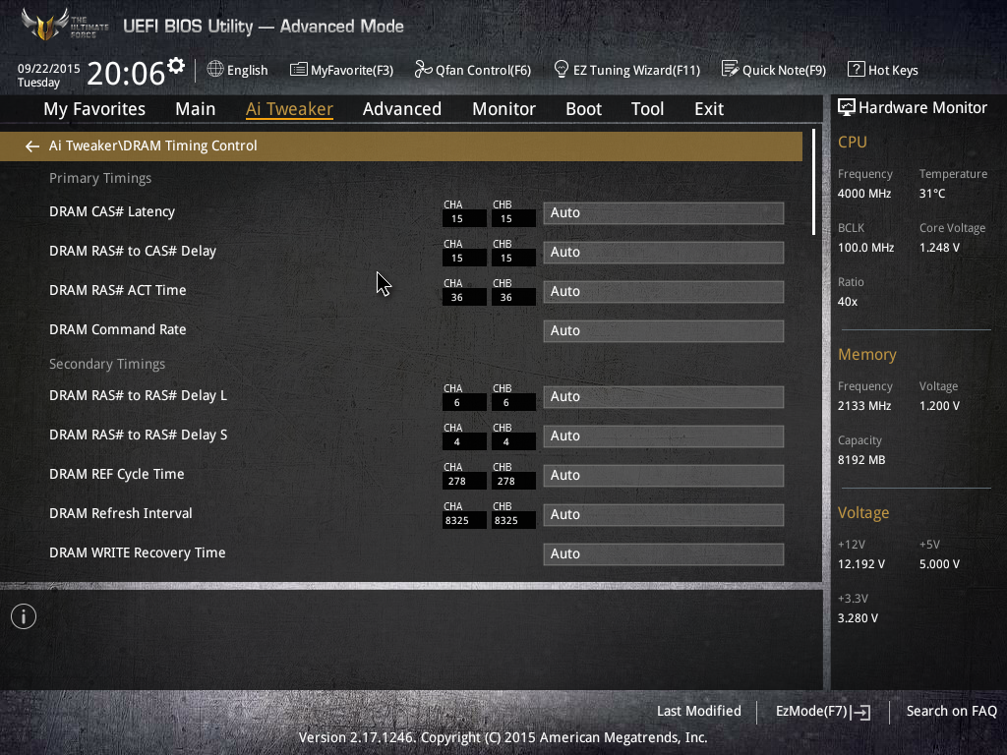The height and width of the screenshot is (755, 1007).
Task: Click the Quick Note pencil icon
Action: pos(730,69)
